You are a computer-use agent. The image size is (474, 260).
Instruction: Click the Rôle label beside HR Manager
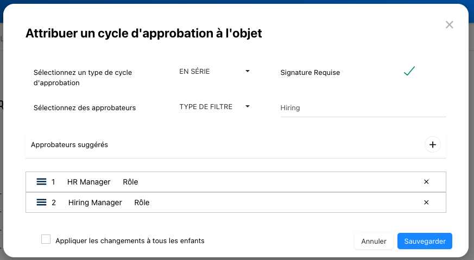130,182
